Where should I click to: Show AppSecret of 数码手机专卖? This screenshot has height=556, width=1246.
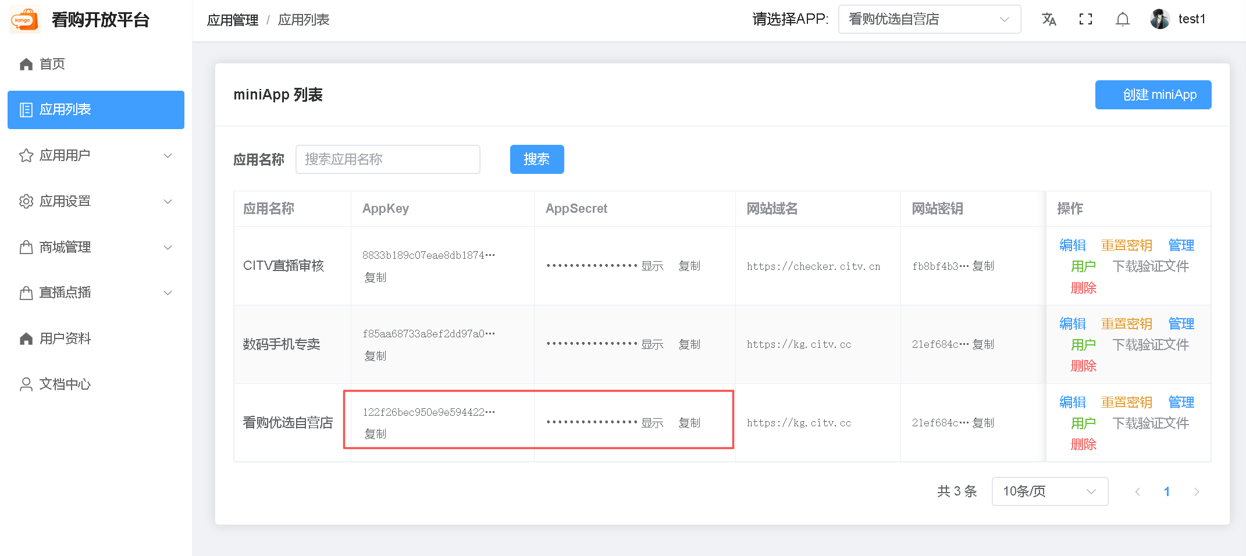(x=653, y=344)
